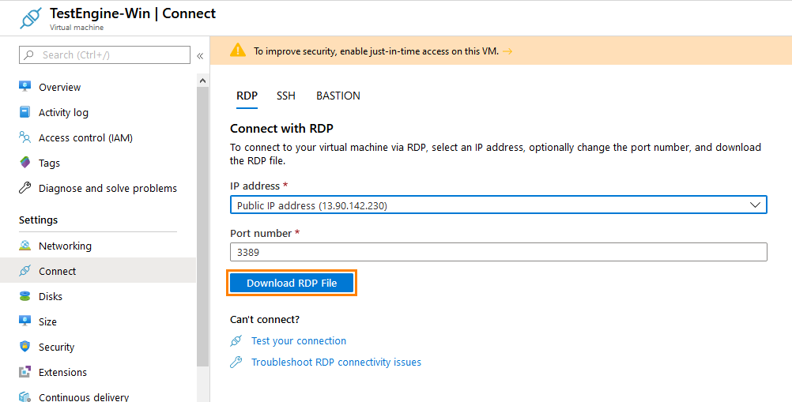Collapse the sidebar with double chevron
This screenshot has width=792, height=402.
pos(200,55)
